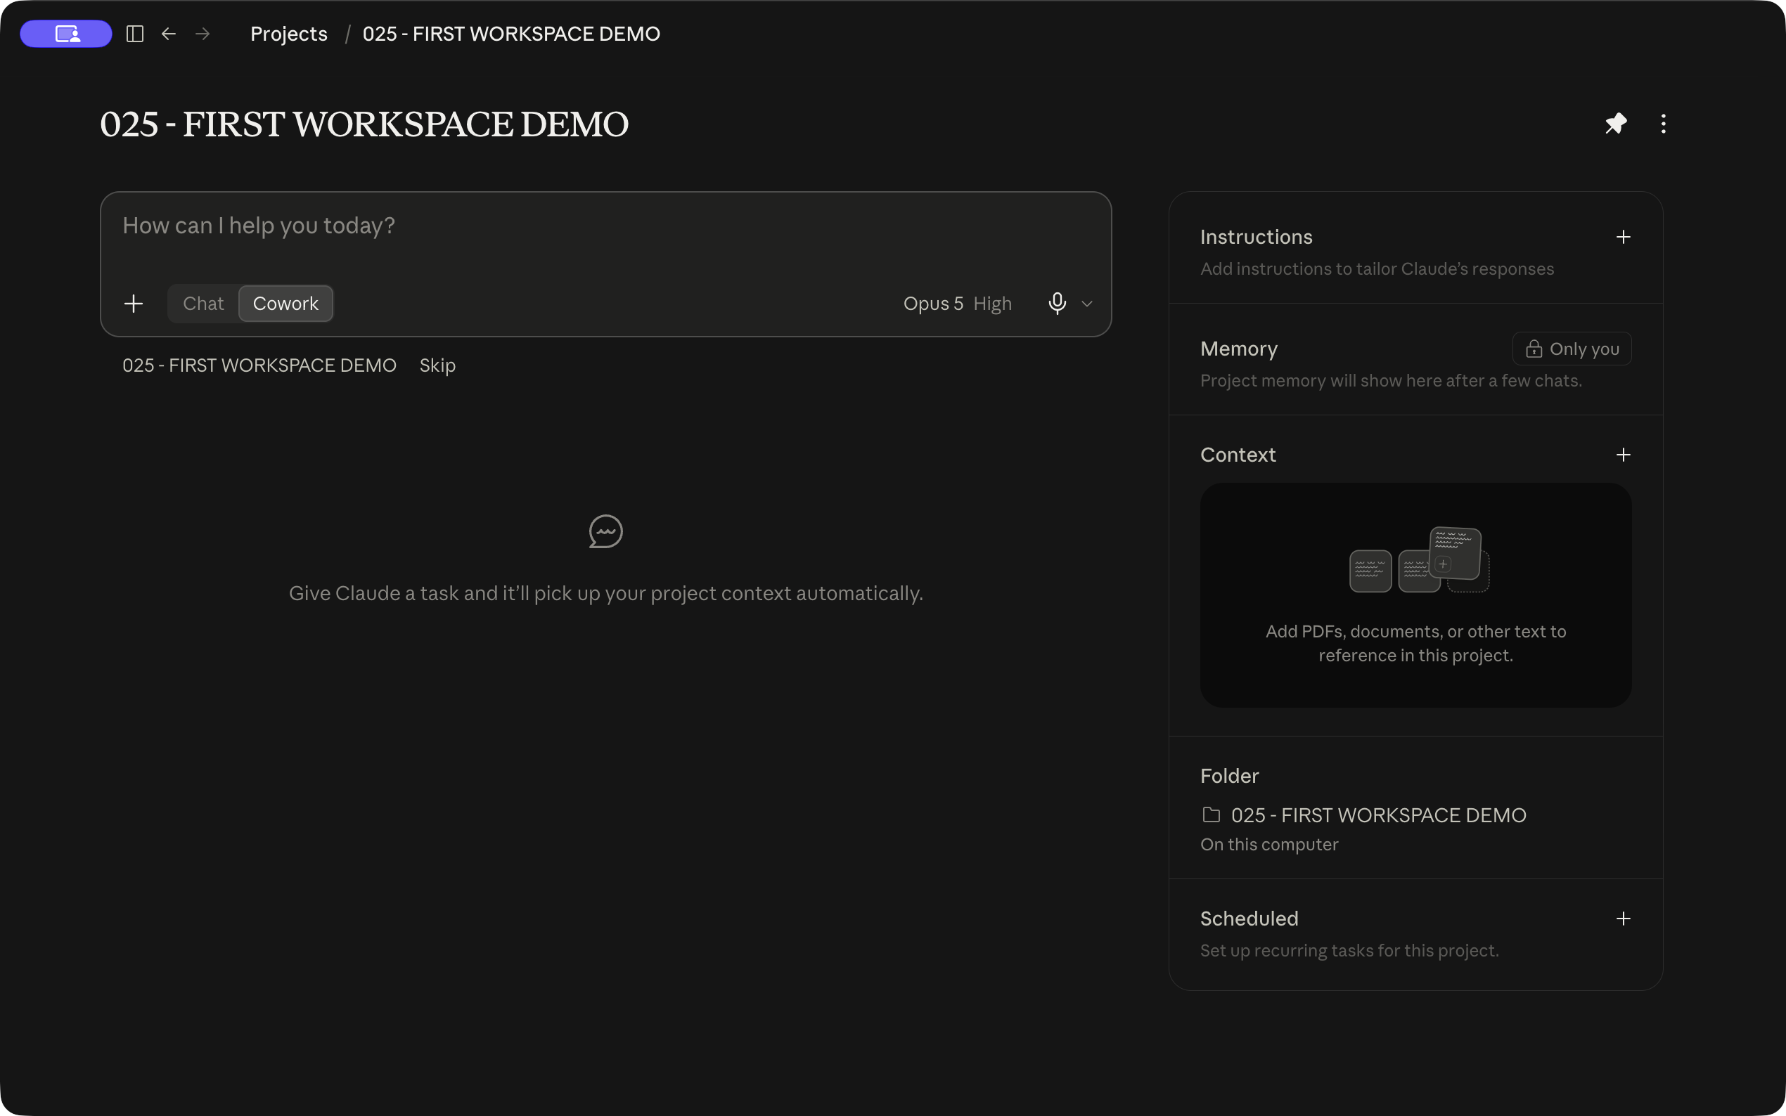
Task: Go forward with the right arrow
Action: 203,34
